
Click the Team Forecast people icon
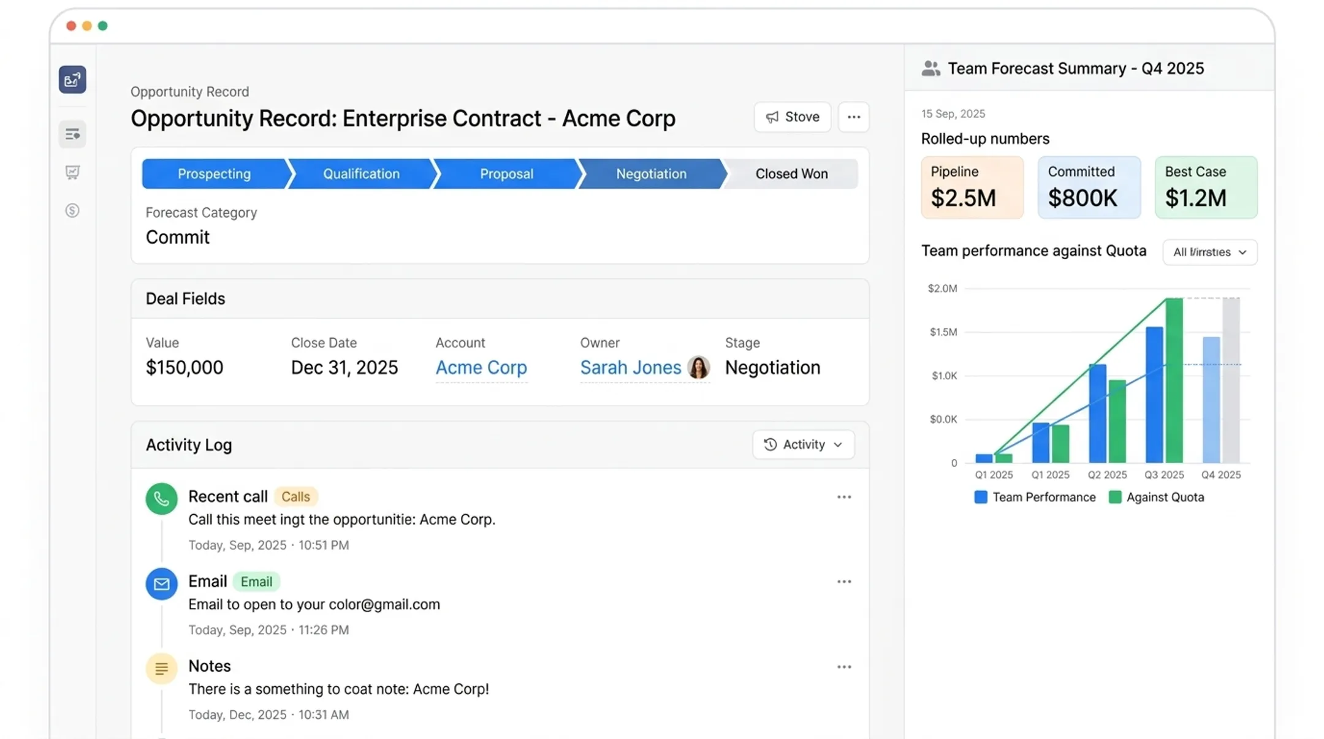930,69
